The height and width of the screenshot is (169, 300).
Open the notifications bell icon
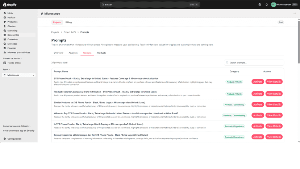click(x=267, y=5)
